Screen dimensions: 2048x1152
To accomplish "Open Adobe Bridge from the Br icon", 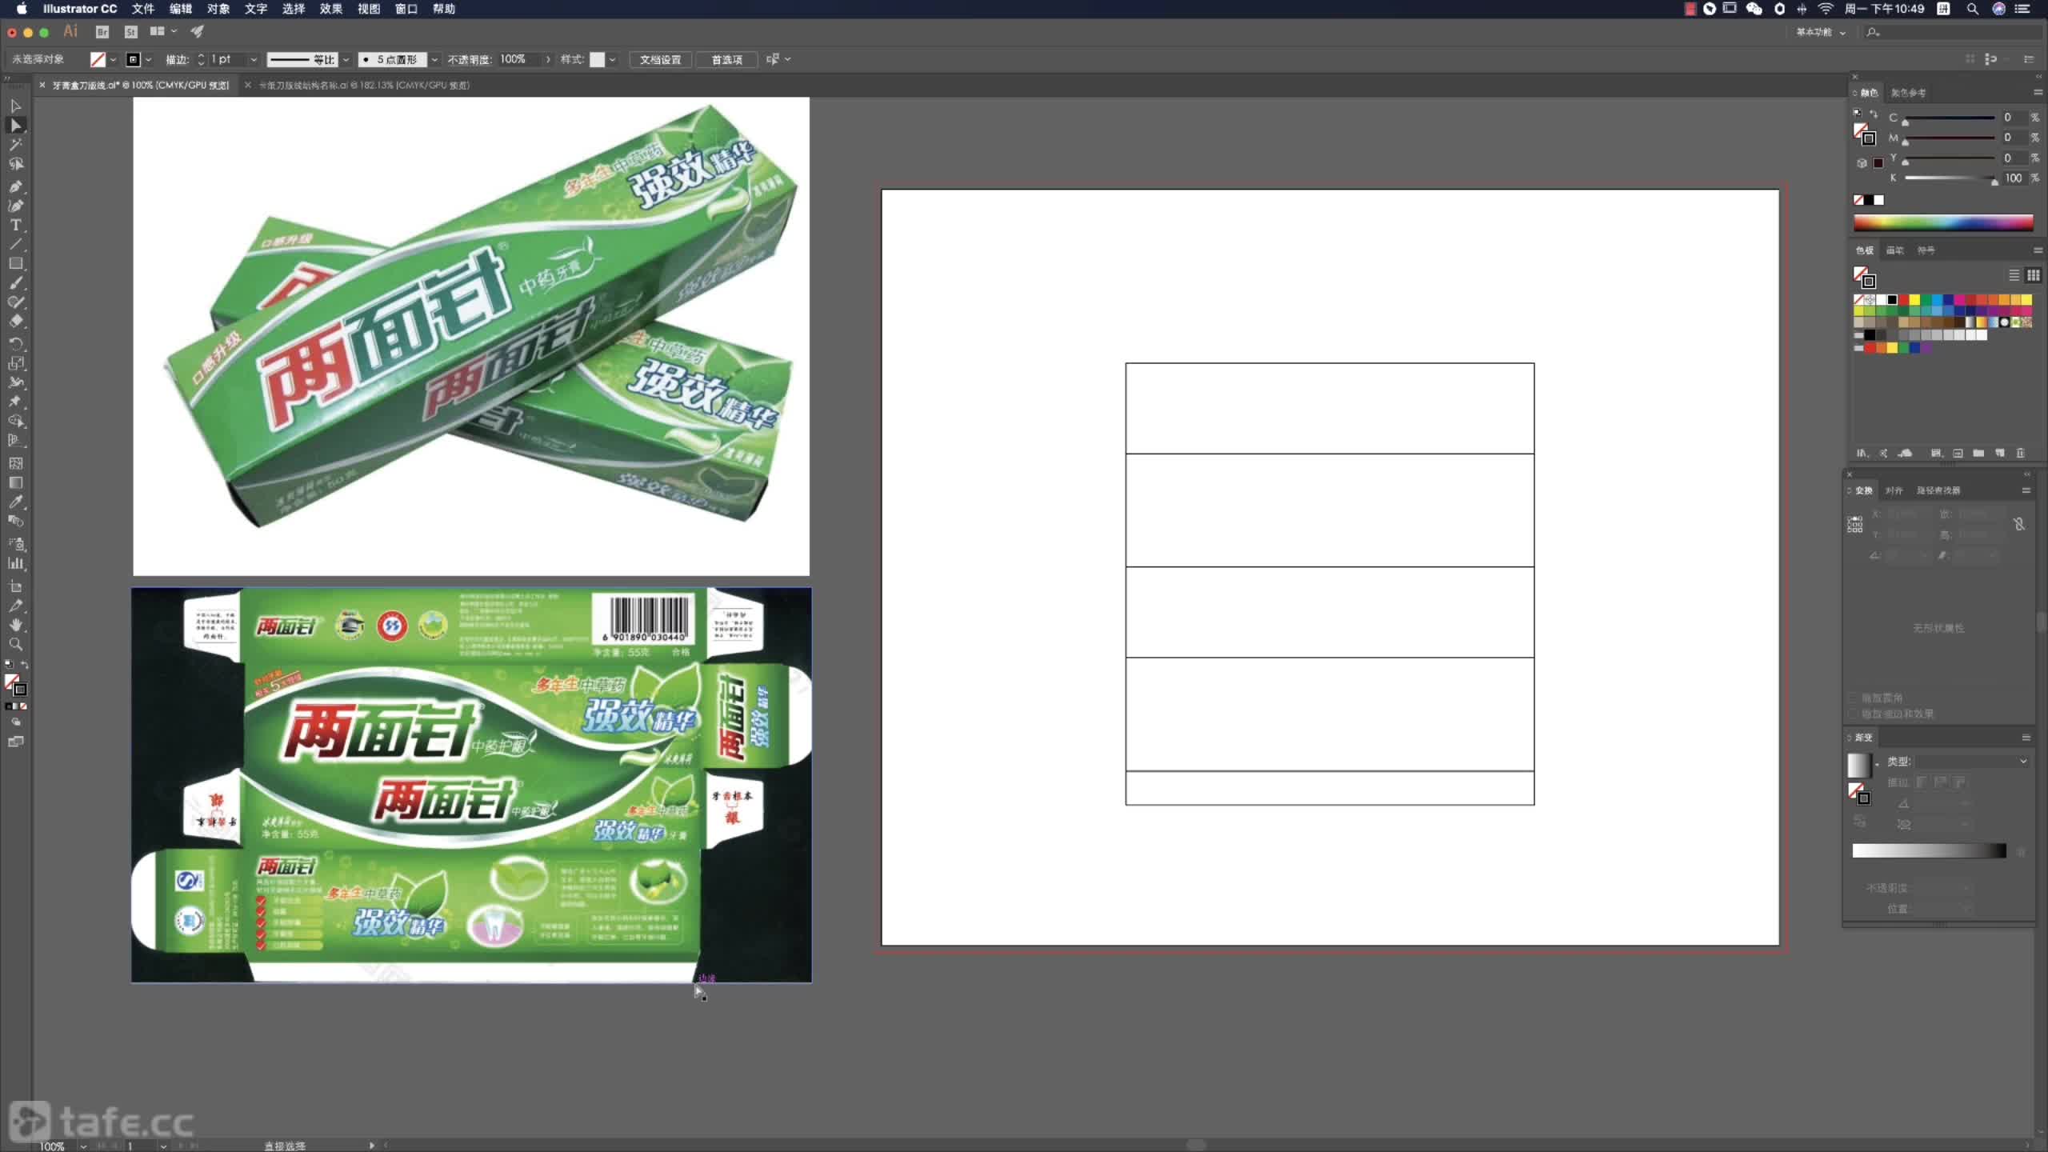I will pos(102,32).
